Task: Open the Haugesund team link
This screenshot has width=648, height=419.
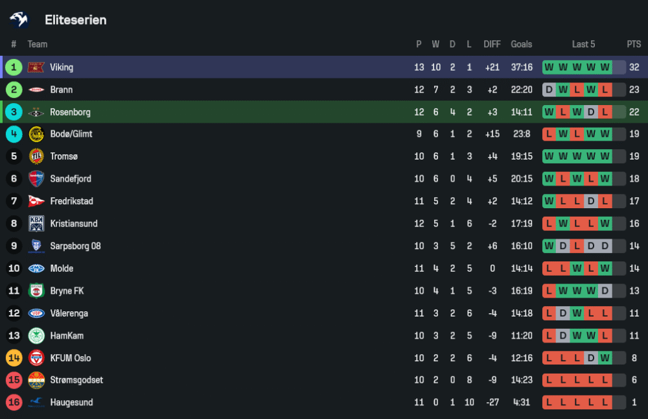Action: pos(71,403)
